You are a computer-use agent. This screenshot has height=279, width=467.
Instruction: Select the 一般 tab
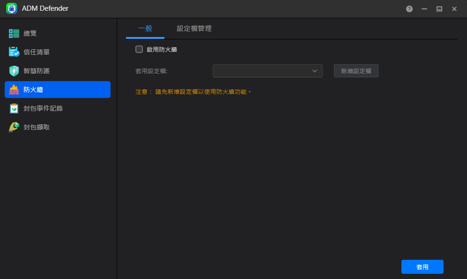(145, 29)
